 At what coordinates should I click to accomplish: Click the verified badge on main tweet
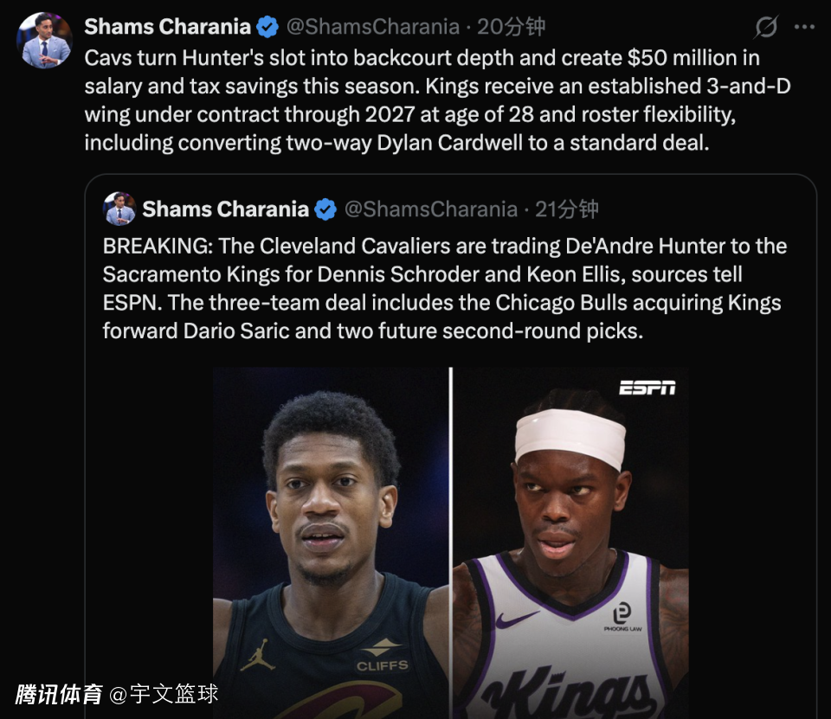click(267, 27)
